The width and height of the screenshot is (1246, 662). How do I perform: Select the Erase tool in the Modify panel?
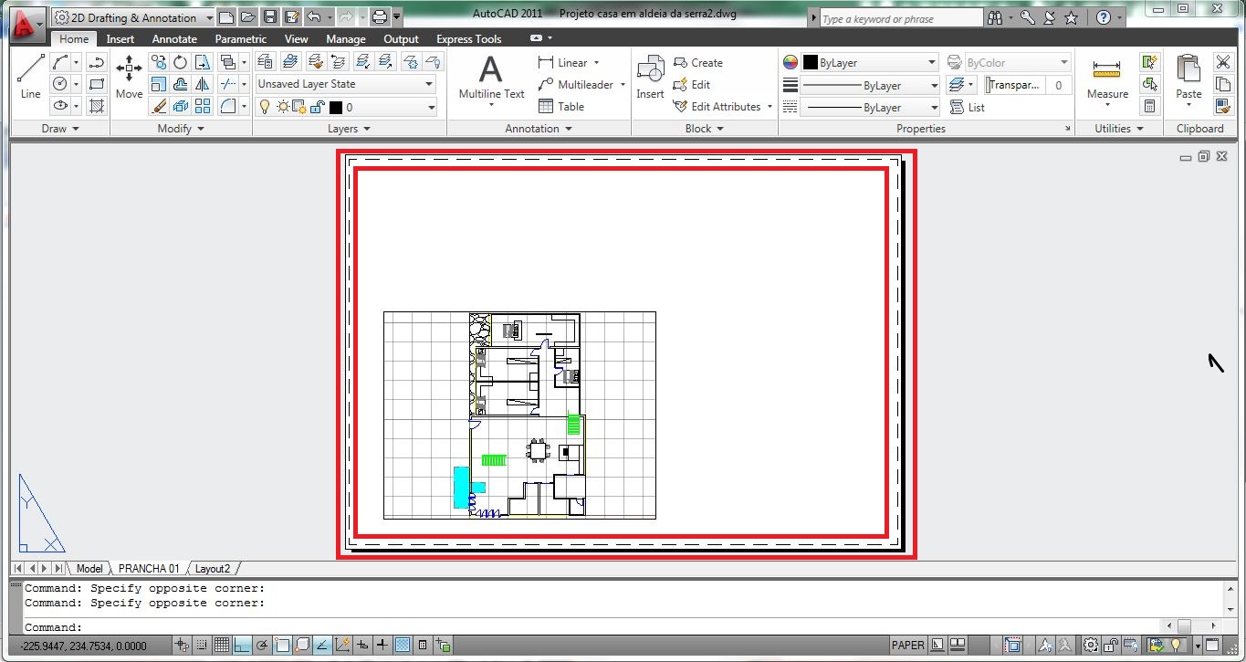click(x=157, y=107)
